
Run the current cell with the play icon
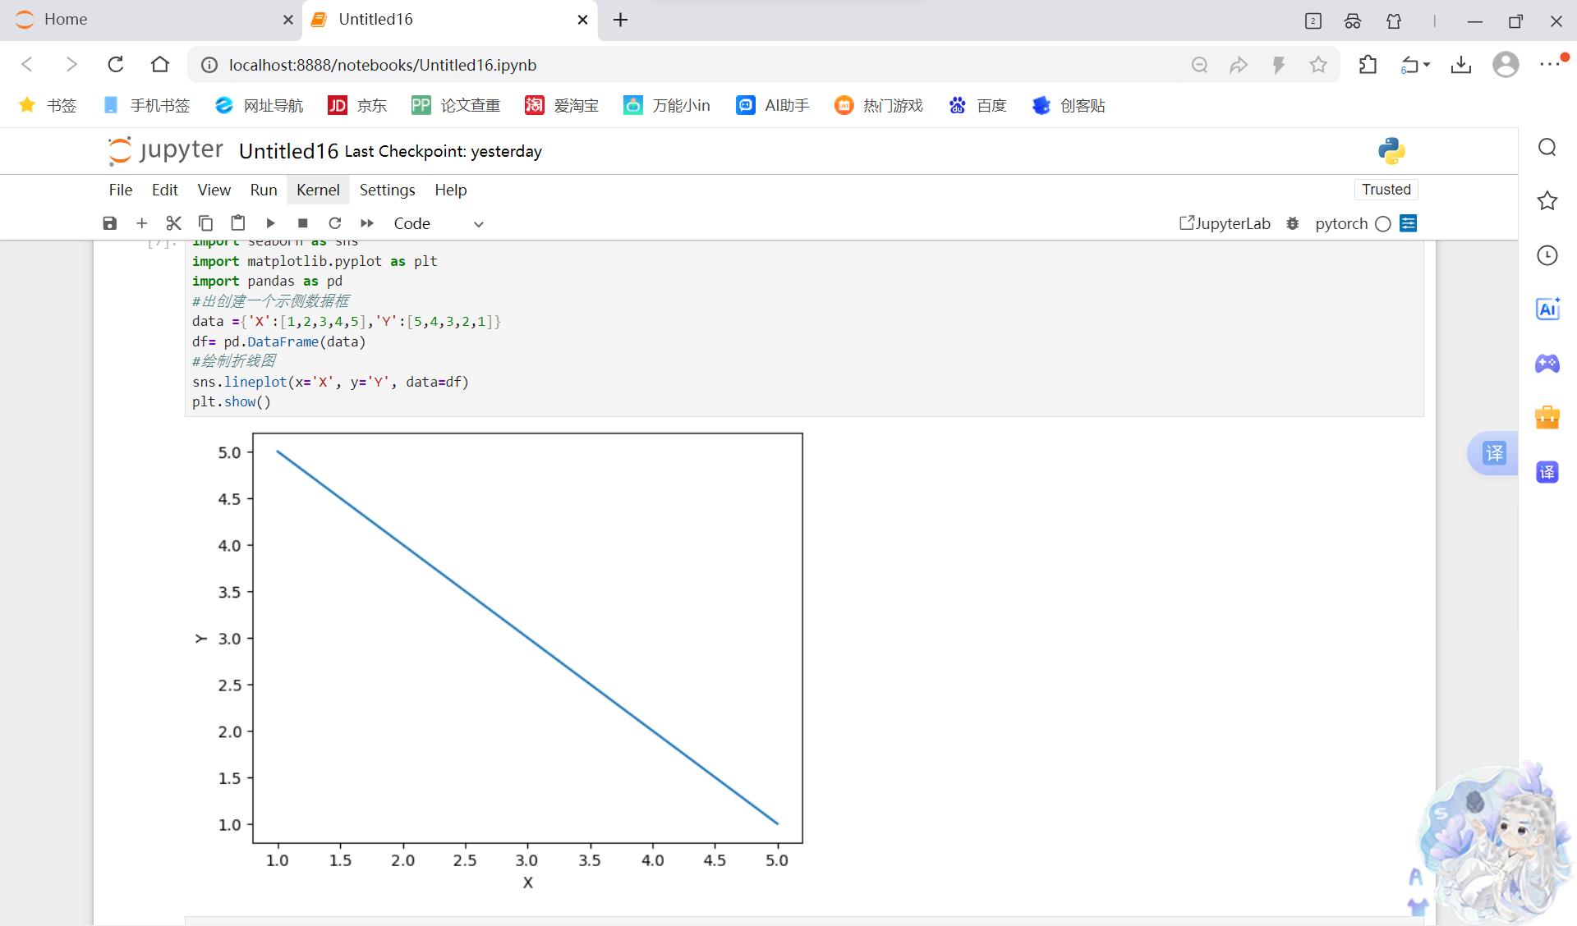pyautogui.click(x=270, y=223)
